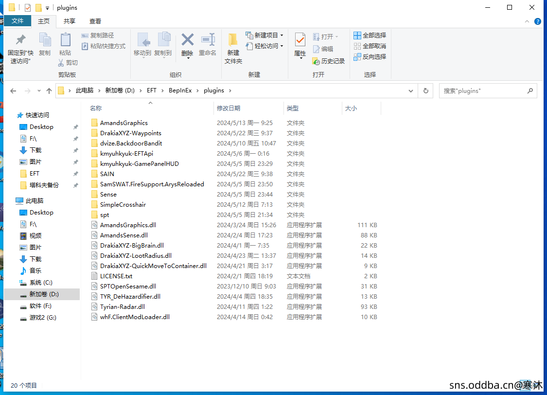Click the Paste (粘贴) ribbon icon

tap(65, 40)
